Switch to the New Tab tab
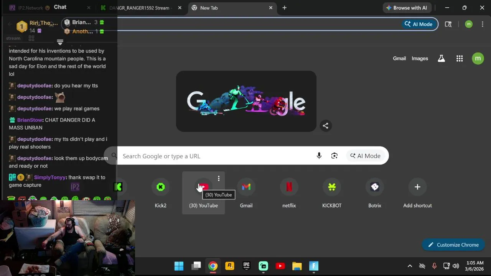The image size is (491, 276). (x=232, y=8)
